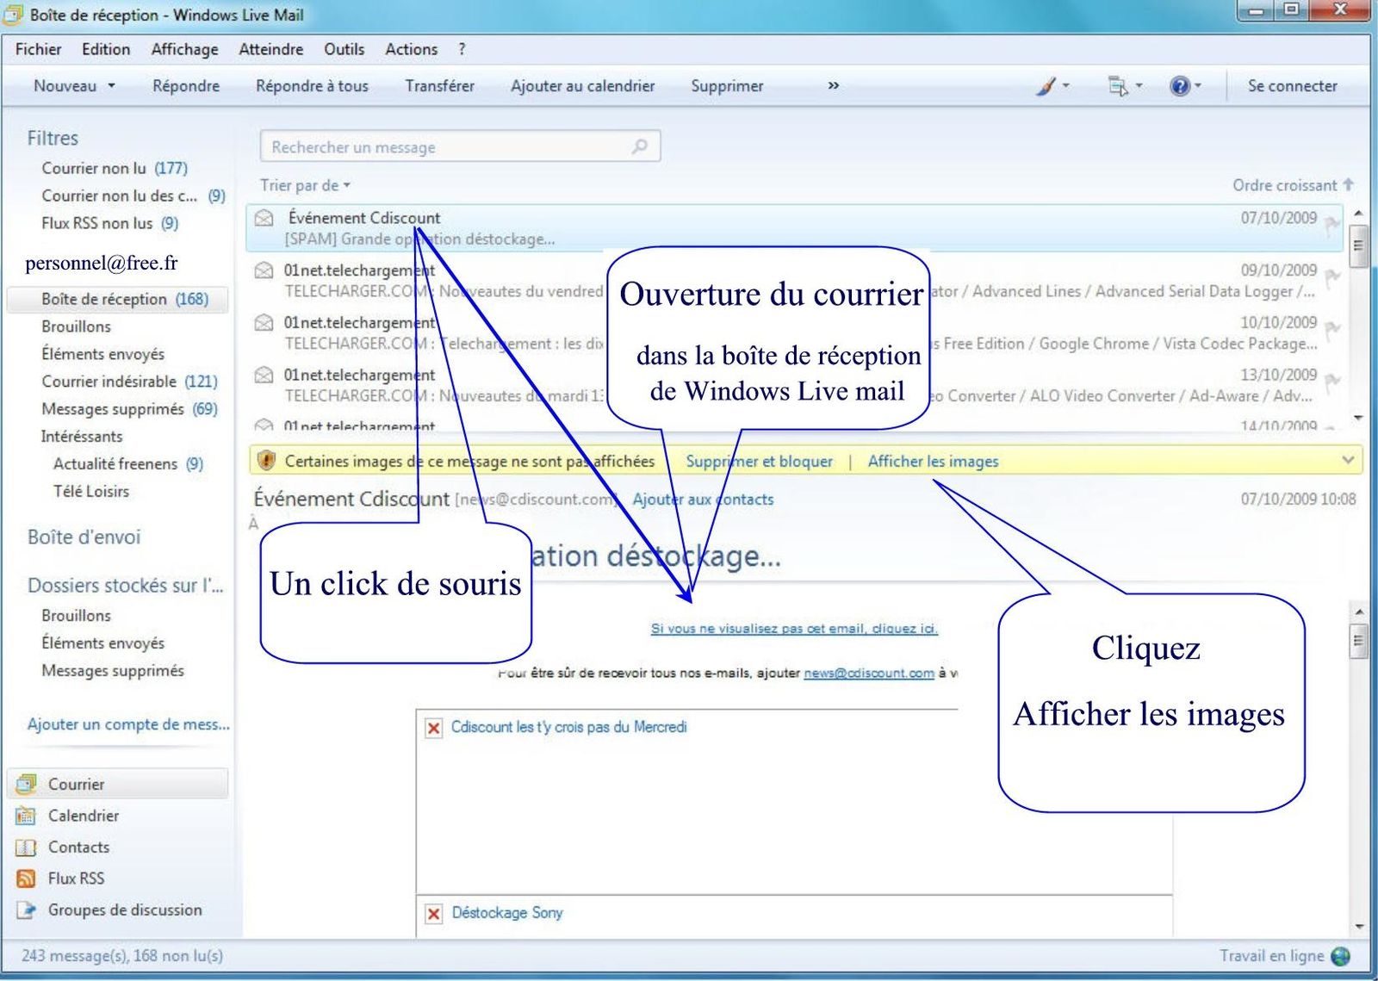The image size is (1378, 981).
Task: Open the Affichage menu
Action: click(184, 49)
